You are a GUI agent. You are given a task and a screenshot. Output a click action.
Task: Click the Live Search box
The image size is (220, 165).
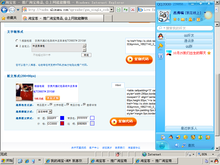147,10
